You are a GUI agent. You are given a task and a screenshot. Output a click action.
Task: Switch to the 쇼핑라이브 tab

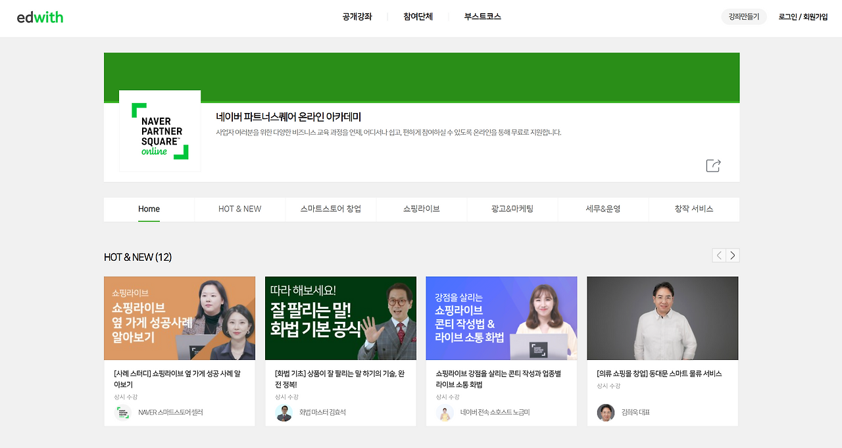tap(421, 209)
